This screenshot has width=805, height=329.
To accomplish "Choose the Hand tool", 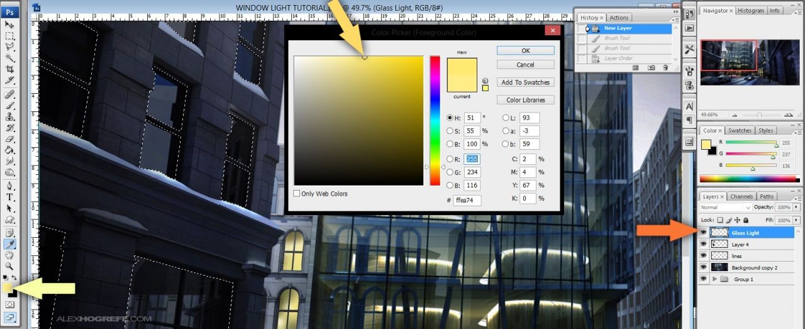I will tap(9, 255).
